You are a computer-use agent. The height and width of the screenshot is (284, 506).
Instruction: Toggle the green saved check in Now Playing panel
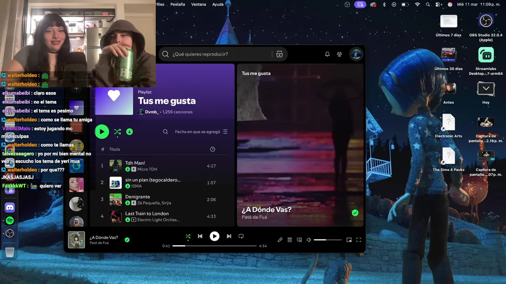tap(355, 213)
